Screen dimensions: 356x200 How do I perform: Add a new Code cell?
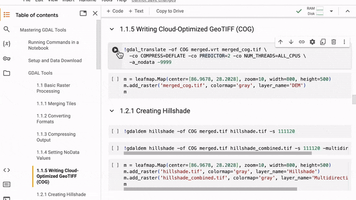click(115, 11)
